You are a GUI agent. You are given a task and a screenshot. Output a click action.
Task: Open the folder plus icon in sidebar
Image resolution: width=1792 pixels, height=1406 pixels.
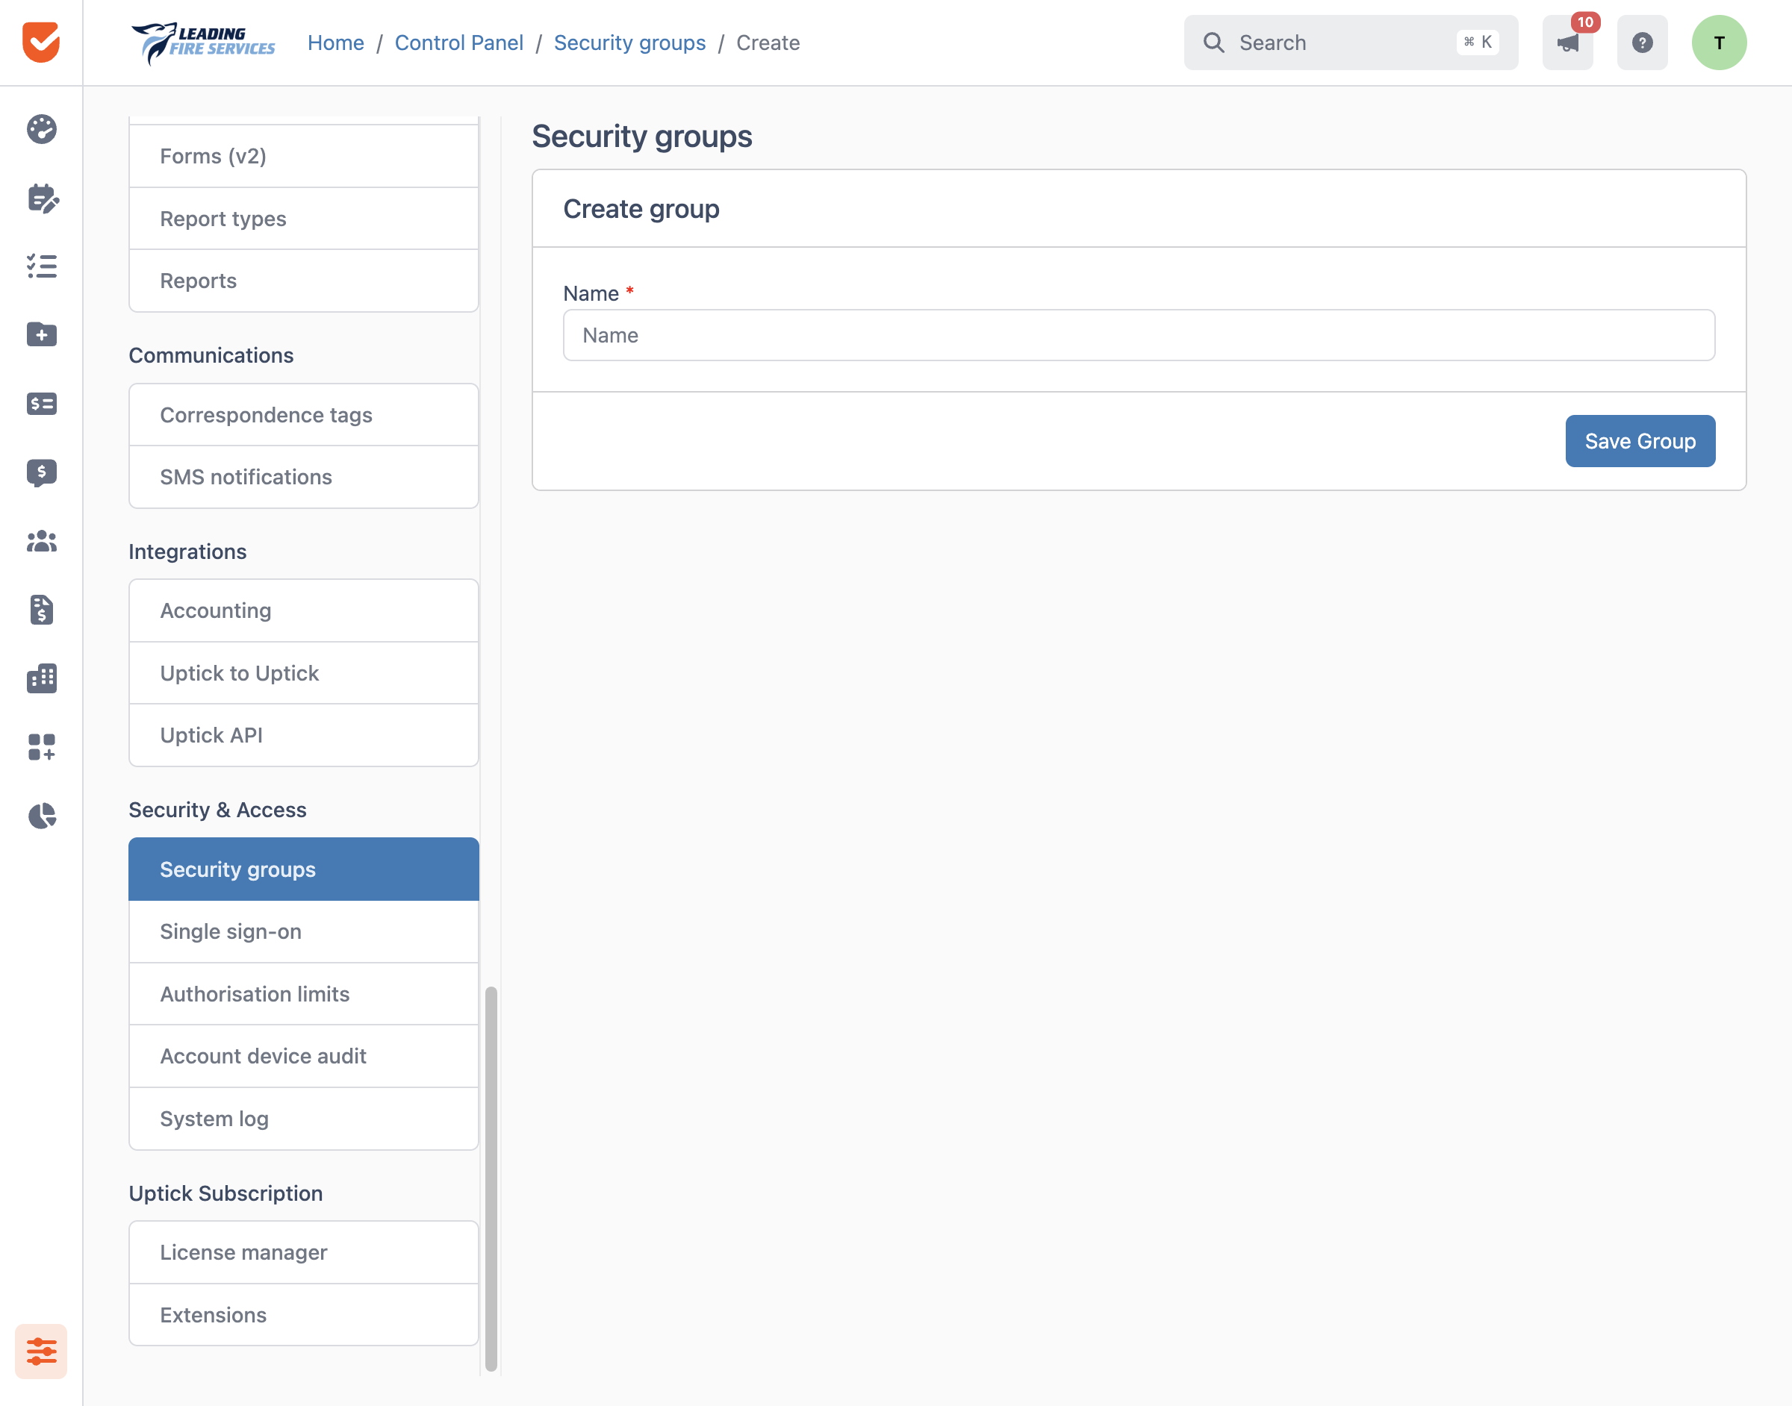(x=41, y=334)
